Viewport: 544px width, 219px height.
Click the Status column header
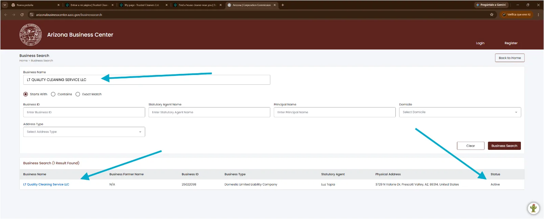coord(495,174)
